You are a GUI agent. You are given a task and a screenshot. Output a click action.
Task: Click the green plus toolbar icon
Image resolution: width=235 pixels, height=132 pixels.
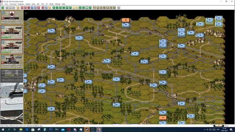[54, 8]
